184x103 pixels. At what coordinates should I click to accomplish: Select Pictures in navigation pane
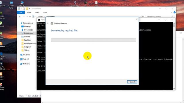point(27,37)
